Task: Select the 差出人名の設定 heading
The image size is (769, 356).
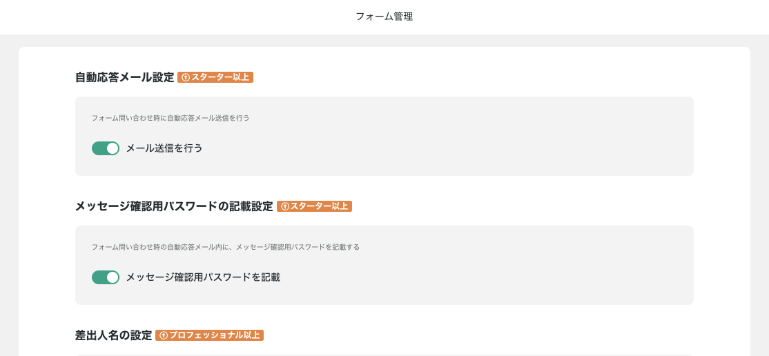Action: coord(113,335)
